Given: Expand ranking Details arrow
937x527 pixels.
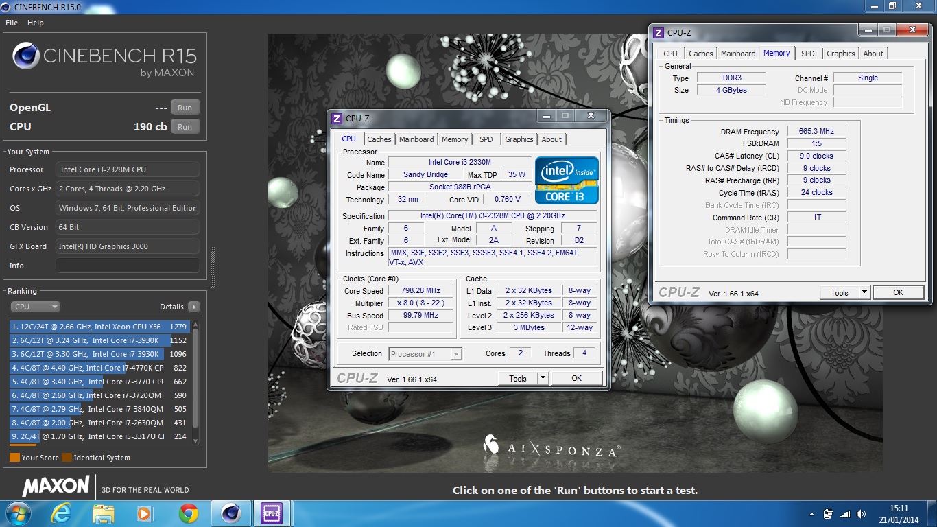Looking at the screenshot, I should pos(194,307).
